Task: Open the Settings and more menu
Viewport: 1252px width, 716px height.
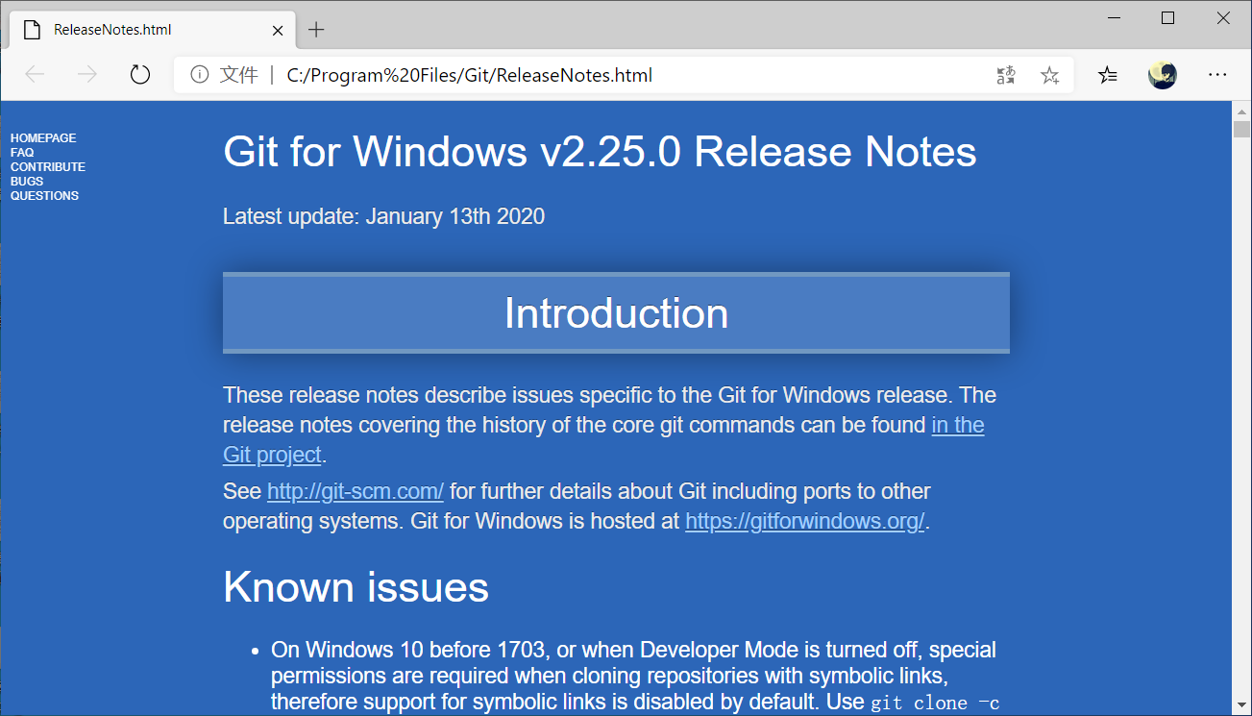Action: [x=1217, y=74]
